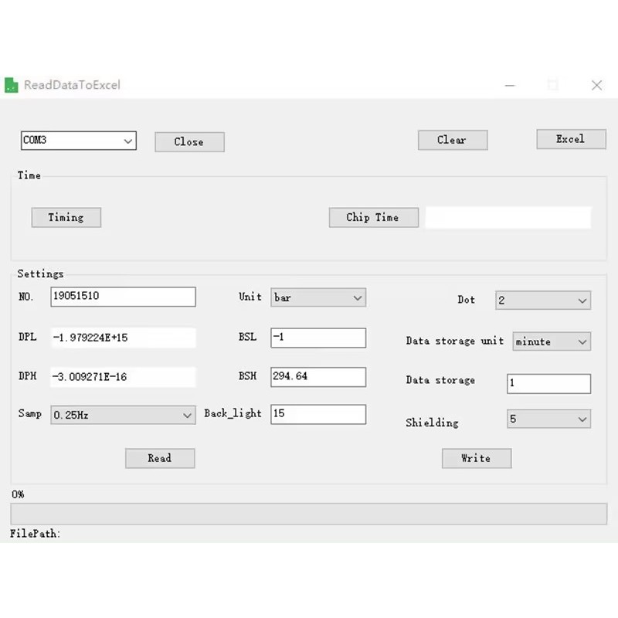The height and width of the screenshot is (618, 618).
Task: Click the ReadDataToExcel app icon in title bar
Action: 12,85
